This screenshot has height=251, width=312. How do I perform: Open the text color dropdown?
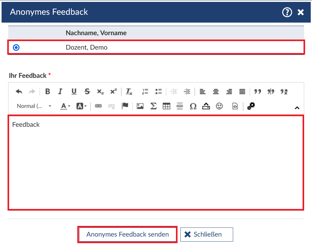tap(65, 106)
